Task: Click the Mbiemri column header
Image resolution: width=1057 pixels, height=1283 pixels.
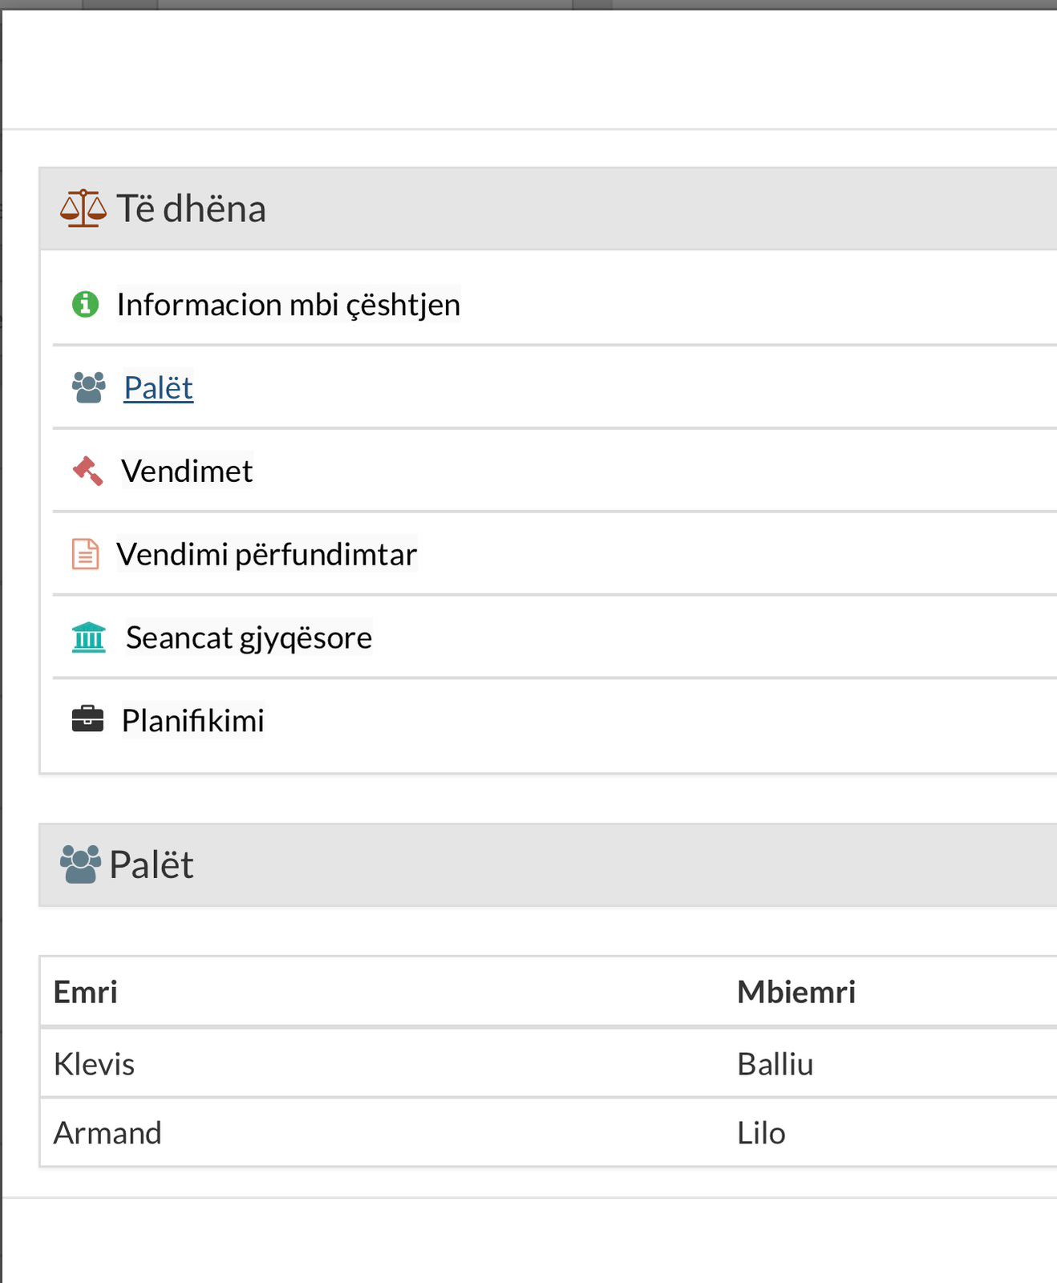Action: (x=796, y=992)
